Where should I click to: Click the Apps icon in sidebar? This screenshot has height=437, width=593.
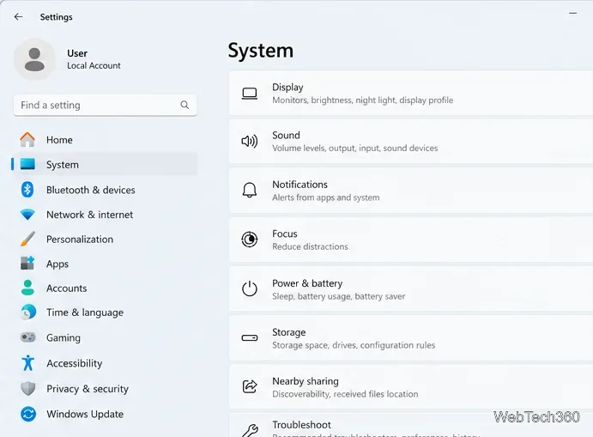[x=27, y=264]
